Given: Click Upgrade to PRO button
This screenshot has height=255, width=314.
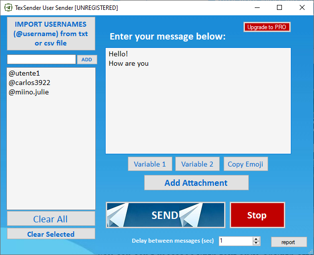Looking at the screenshot, I should tap(267, 27).
